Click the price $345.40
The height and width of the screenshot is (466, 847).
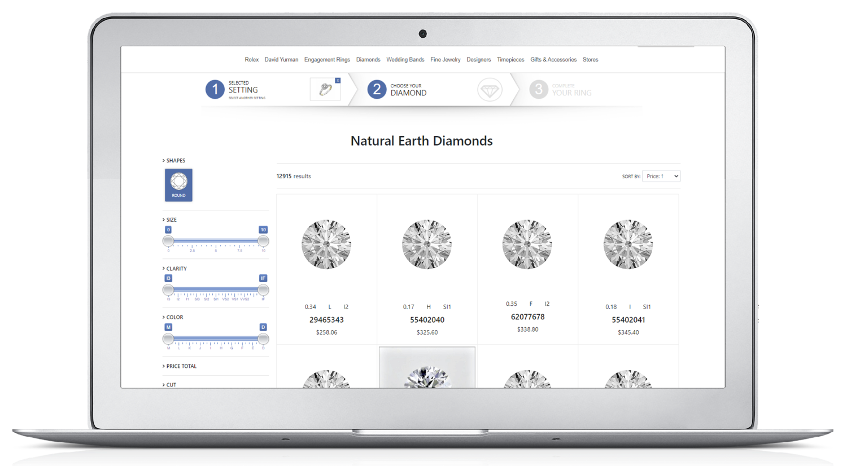pyautogui.click(x=628, y=333)
